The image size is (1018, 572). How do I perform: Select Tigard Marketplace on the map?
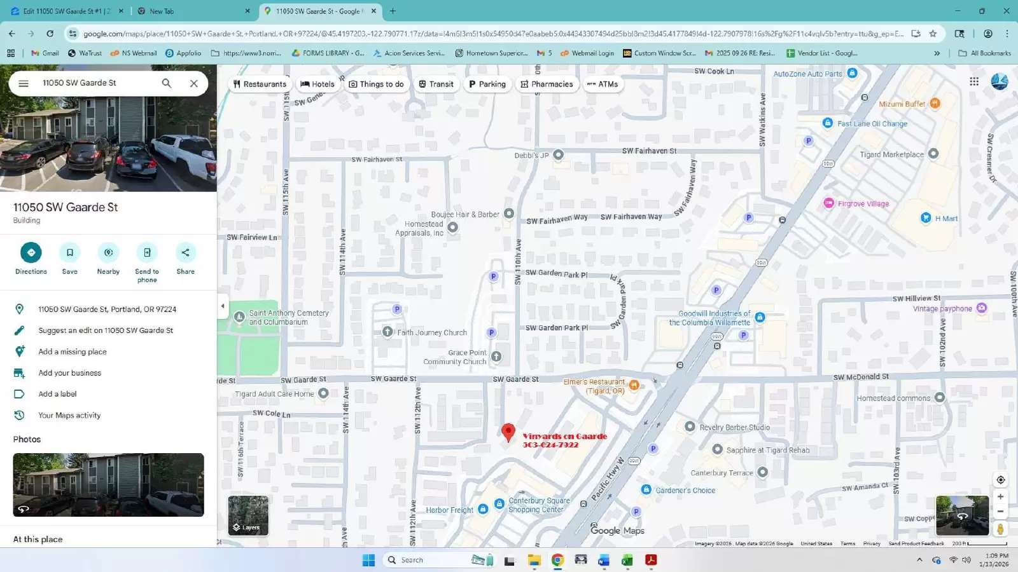[x=933, y=154]
